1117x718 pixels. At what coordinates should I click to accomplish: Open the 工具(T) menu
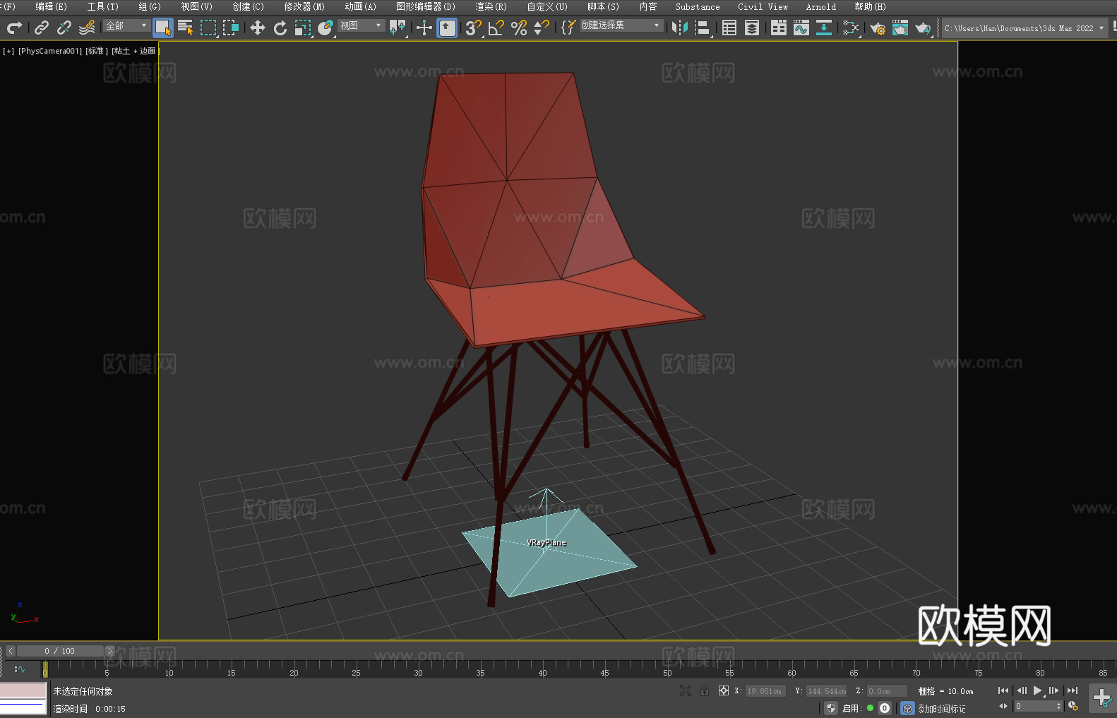click(x=102, y=6)
